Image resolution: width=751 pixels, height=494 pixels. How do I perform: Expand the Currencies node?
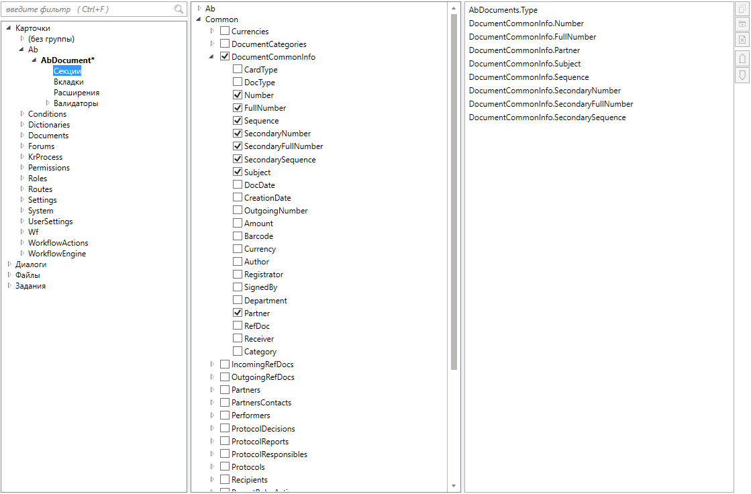[211, 32]
